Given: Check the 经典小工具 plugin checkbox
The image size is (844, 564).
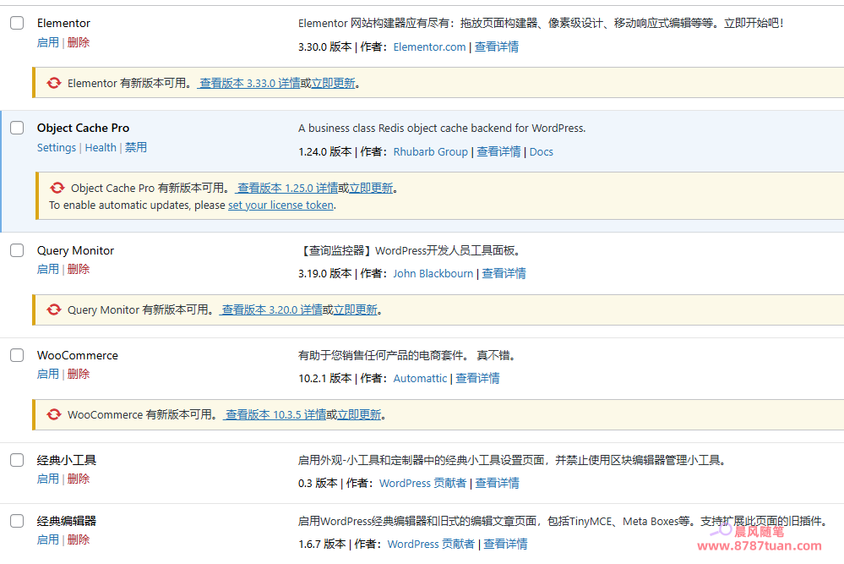Looking at the screenshot, I should pos(16,460).
